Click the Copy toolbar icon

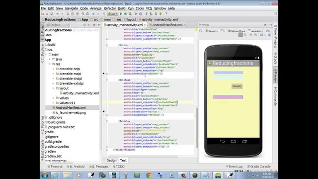pos(73,14)
